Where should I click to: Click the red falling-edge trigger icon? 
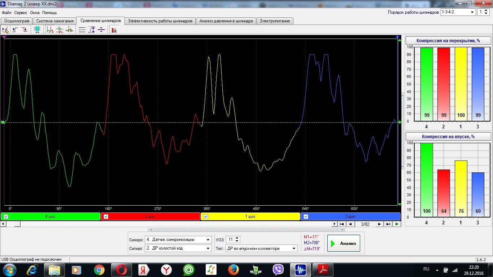pyautogui.click(x=24, y=30)
